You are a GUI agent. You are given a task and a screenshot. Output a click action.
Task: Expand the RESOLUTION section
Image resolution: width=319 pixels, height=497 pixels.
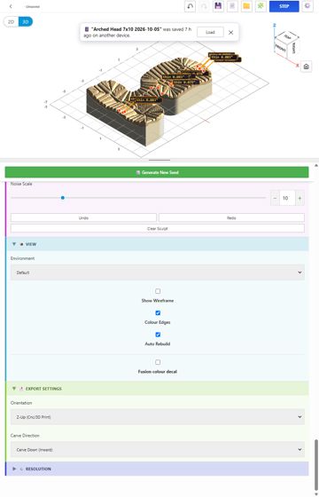tap(157, 469)
